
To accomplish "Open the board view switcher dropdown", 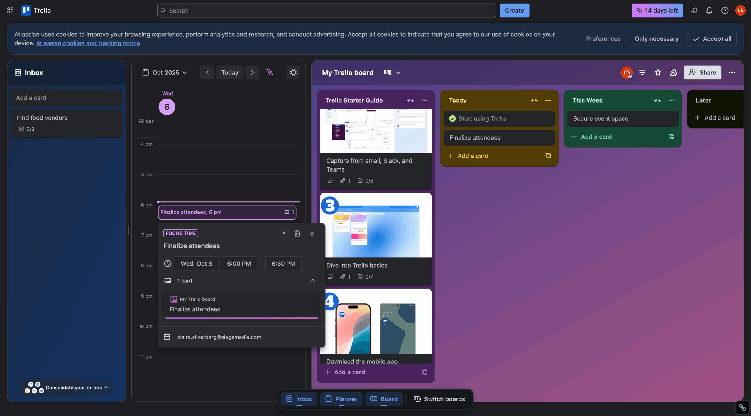I will 392,72.
